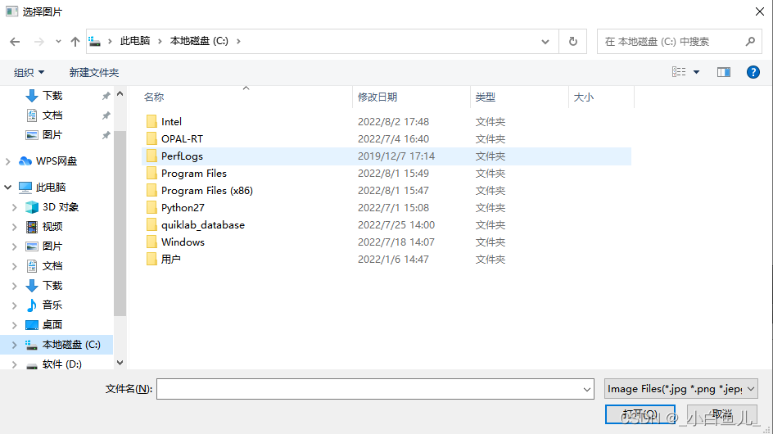Screen dimensions: 773x434
Task: Click the 取消 button
Action: point(721,414)
